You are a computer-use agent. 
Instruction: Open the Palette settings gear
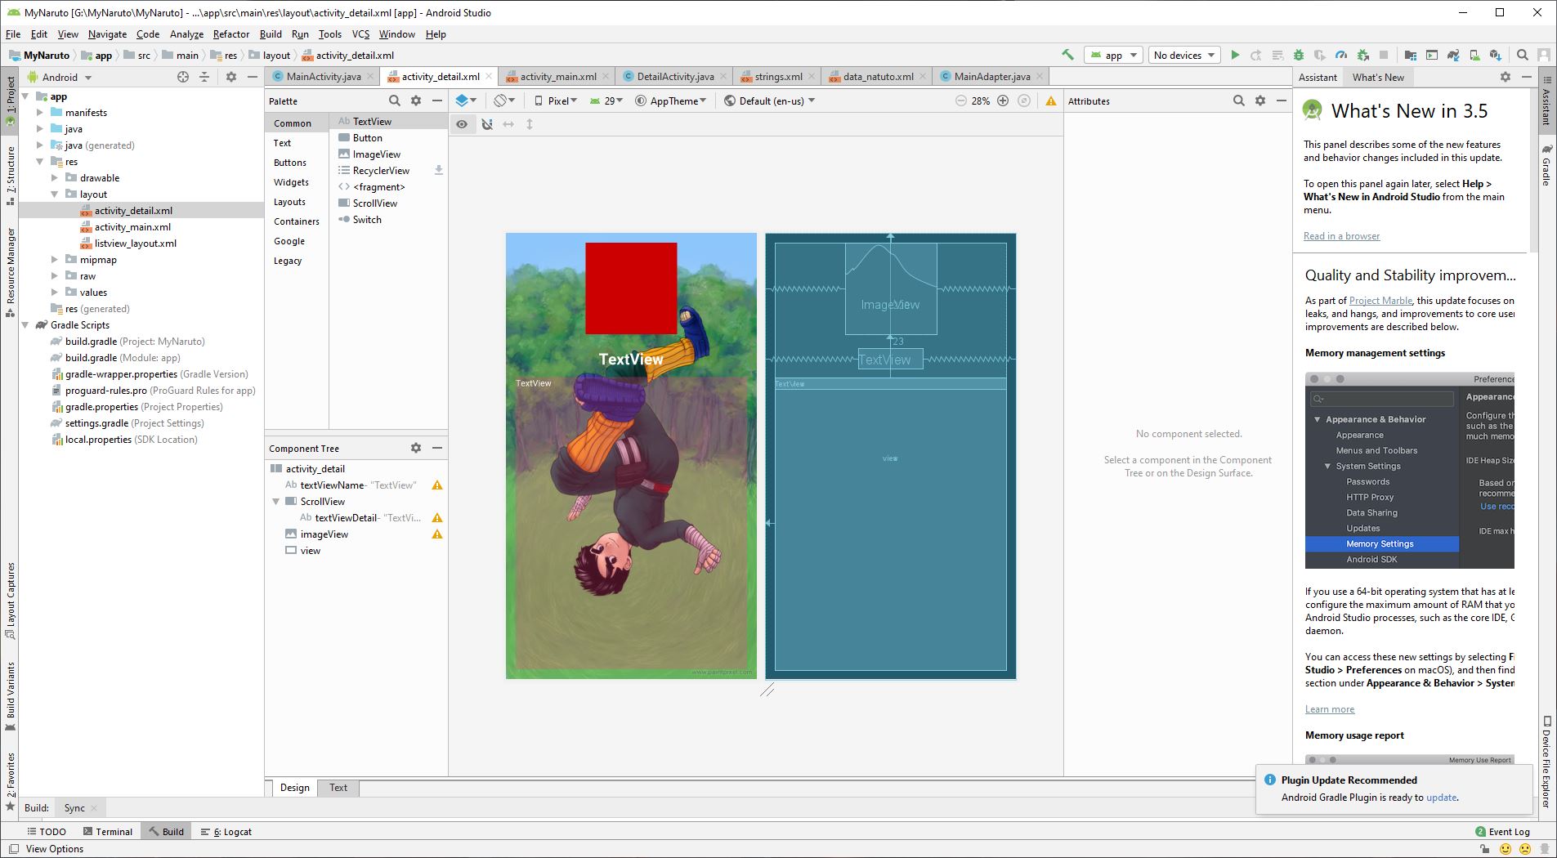pyautogui.click(x=416, y=101)
